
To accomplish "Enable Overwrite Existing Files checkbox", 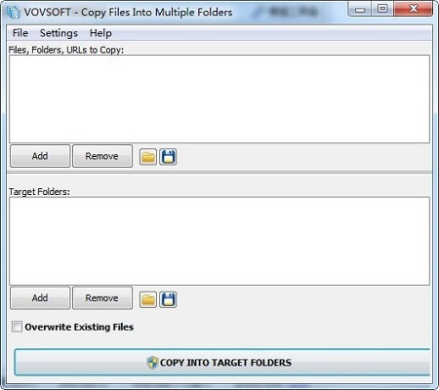I will tap(17, 327).
